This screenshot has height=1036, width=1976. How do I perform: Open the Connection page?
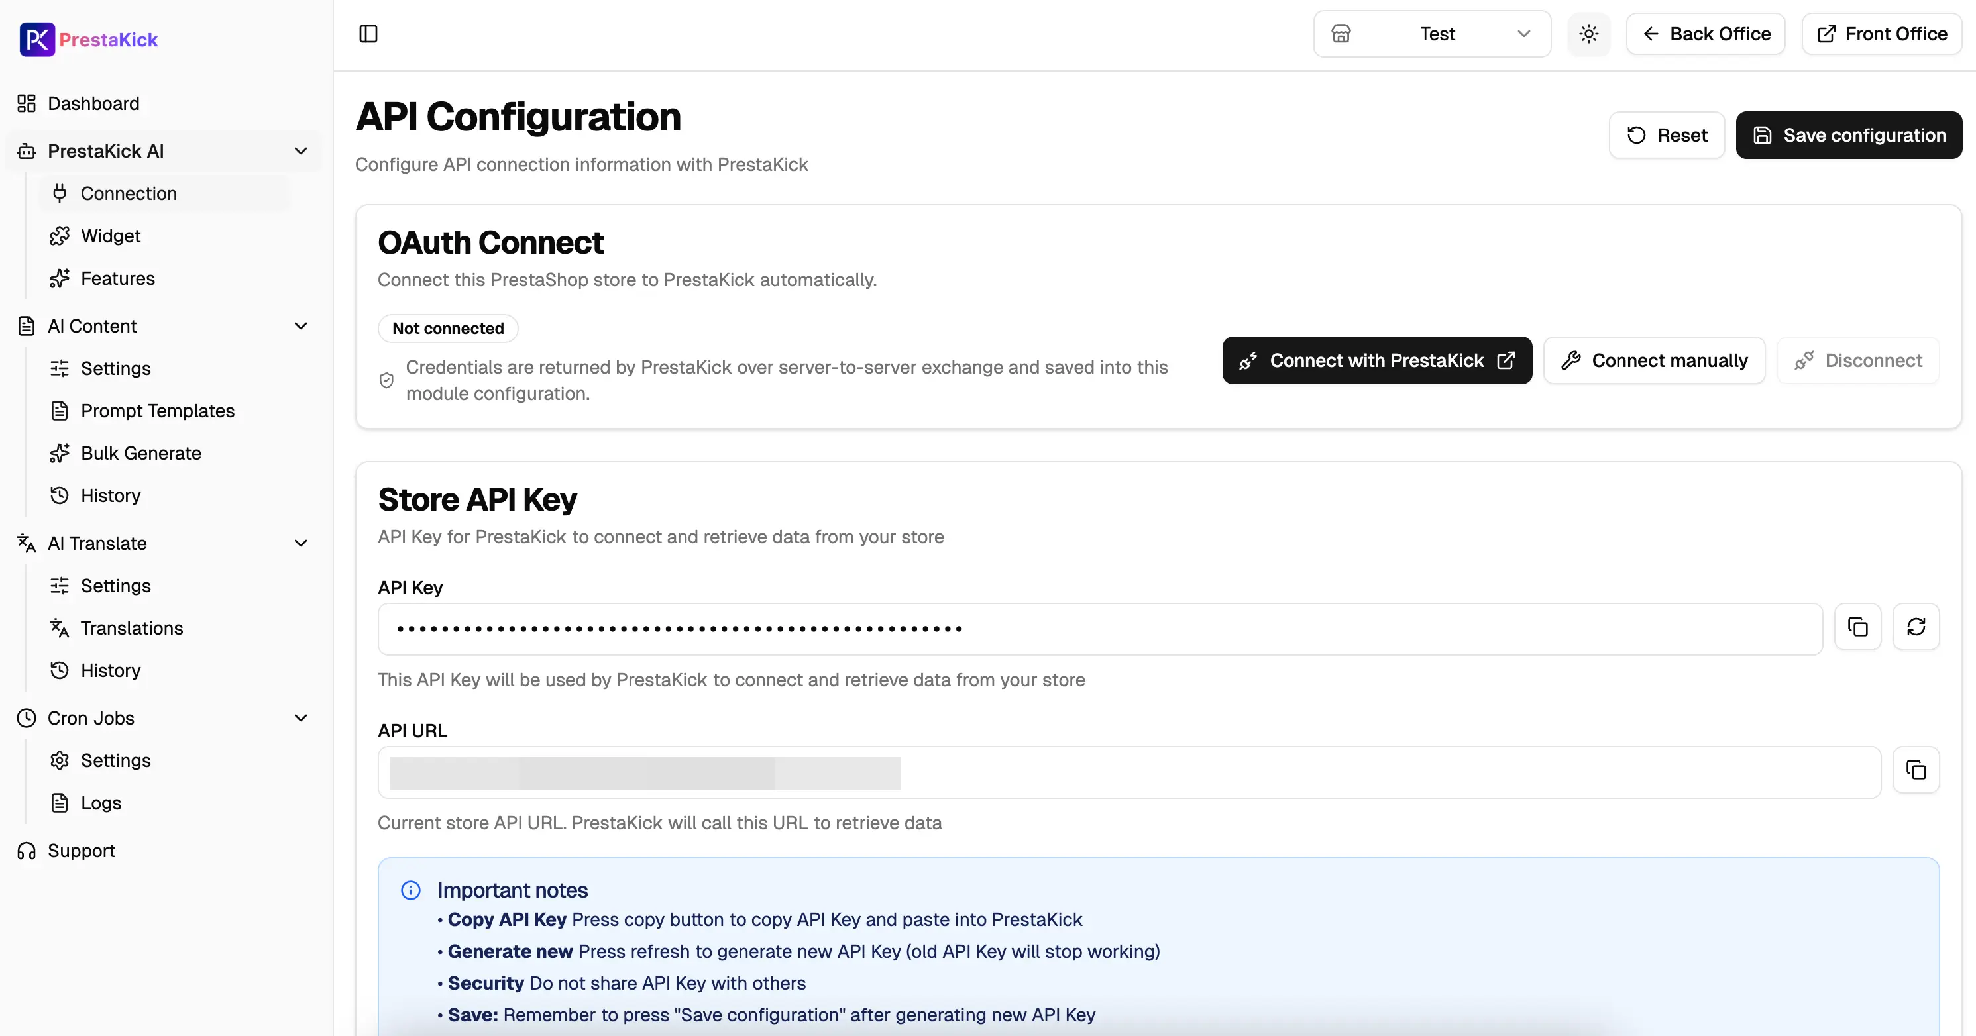129,193
